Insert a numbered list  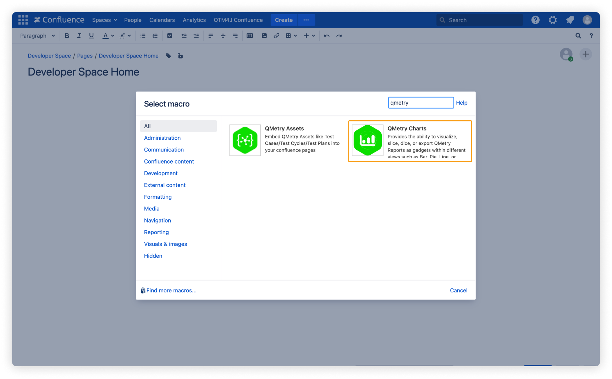tap(155, 35)
